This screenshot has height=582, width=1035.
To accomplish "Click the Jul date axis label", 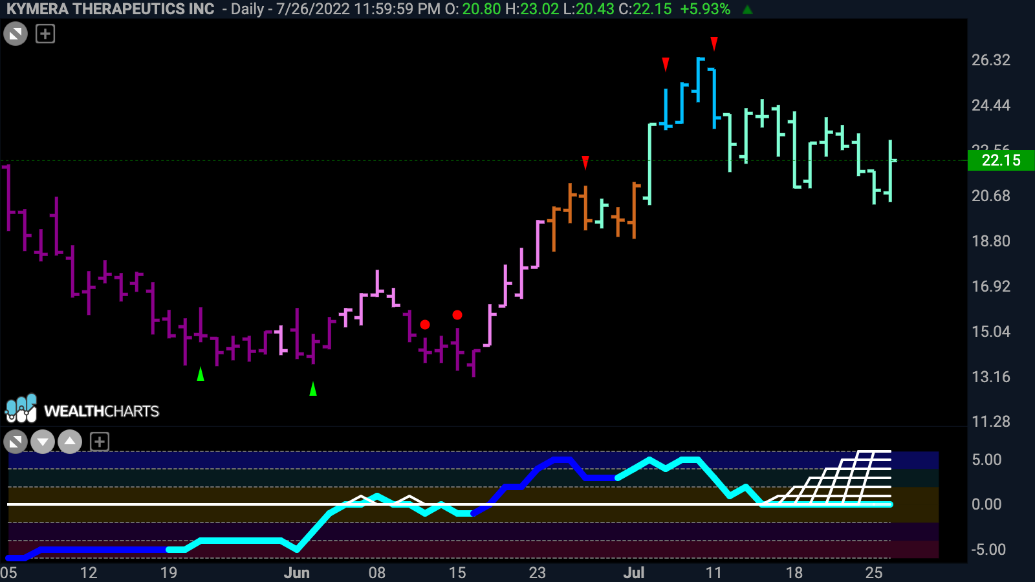I will (634, 573).
